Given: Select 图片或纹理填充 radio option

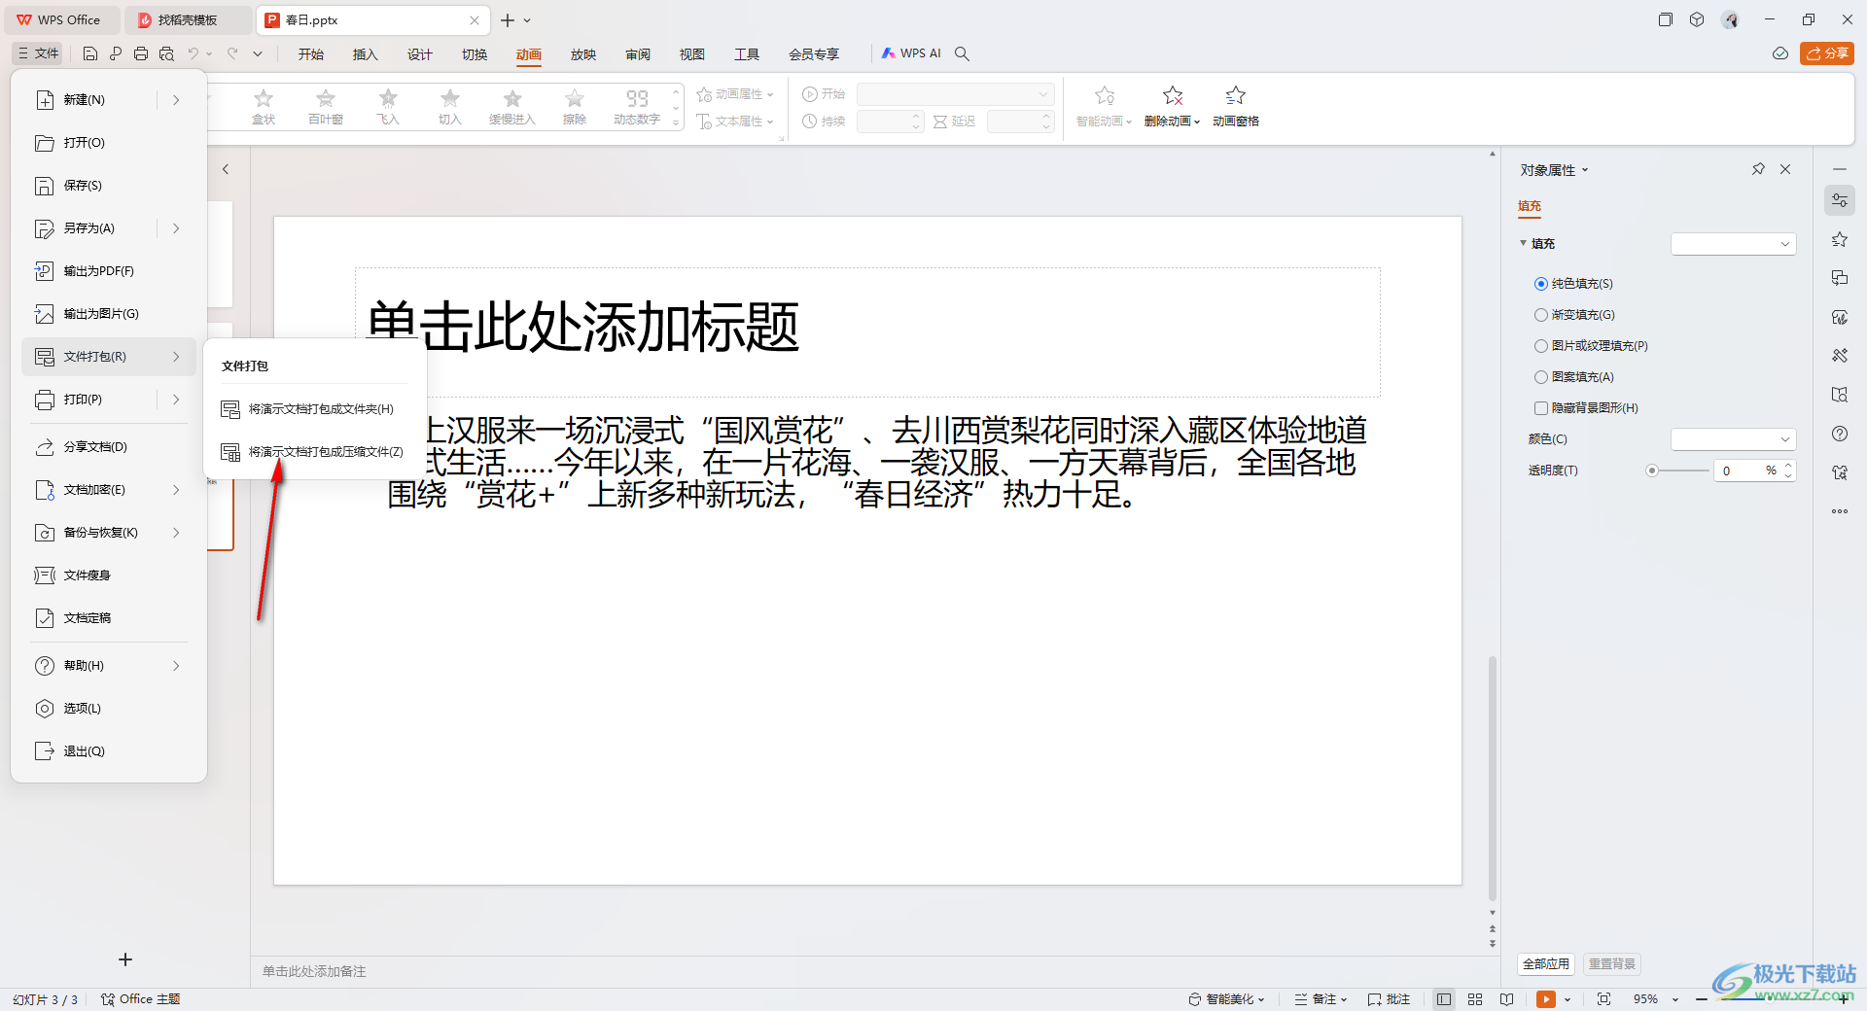Looking at the screenshot, I should coord(1541,346).
